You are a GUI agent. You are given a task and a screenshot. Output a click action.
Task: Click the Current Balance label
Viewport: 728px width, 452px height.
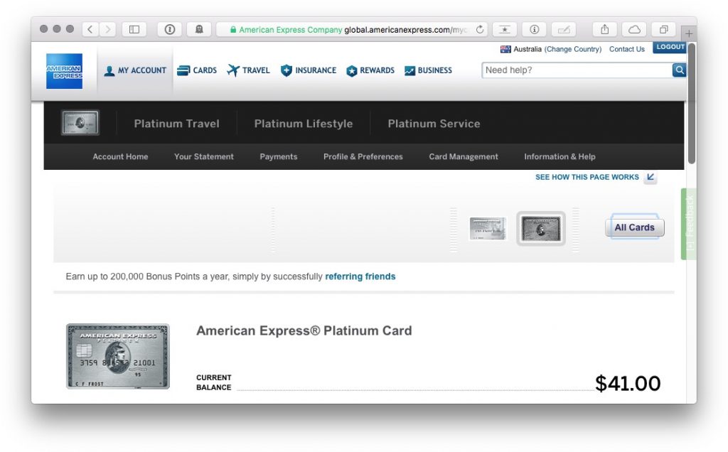(213, 382)
